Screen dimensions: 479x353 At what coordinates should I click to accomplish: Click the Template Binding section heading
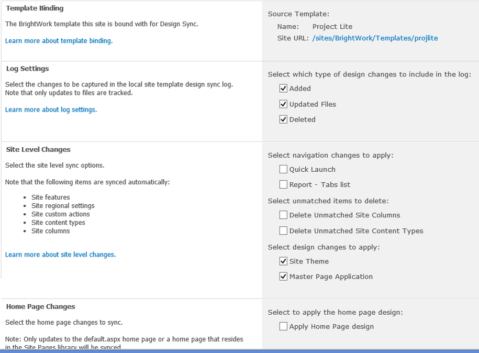[x=35, y=8]
